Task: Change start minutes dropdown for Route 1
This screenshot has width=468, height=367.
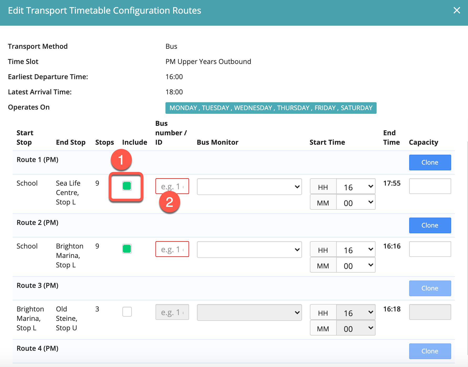Action: pyautogui.click(x=356, y=202)
